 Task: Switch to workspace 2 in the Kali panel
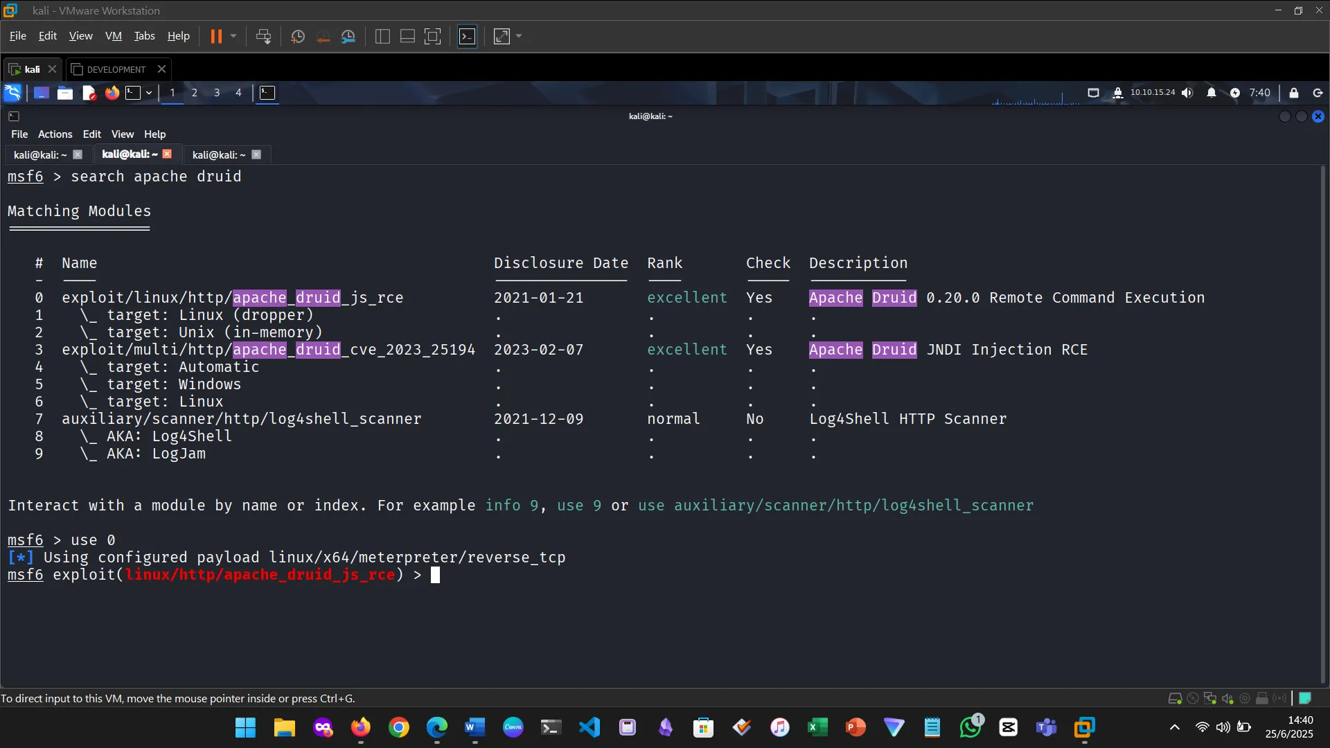pyautogui.click(x=195, y=92)
